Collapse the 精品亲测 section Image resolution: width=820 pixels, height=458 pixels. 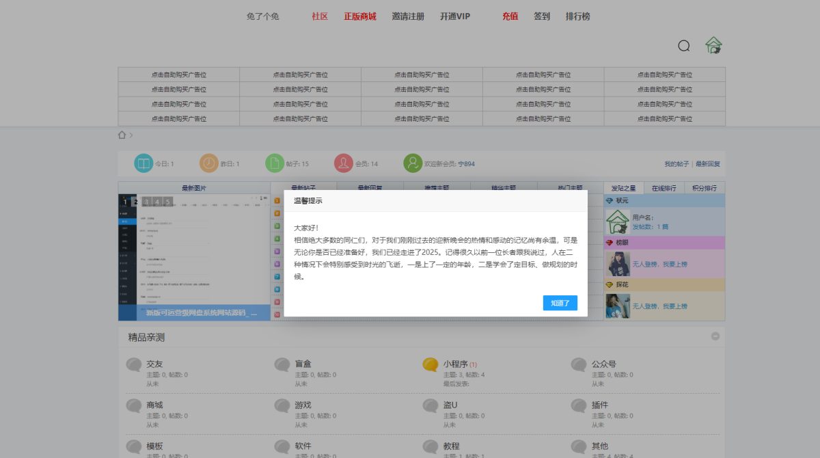715,336
